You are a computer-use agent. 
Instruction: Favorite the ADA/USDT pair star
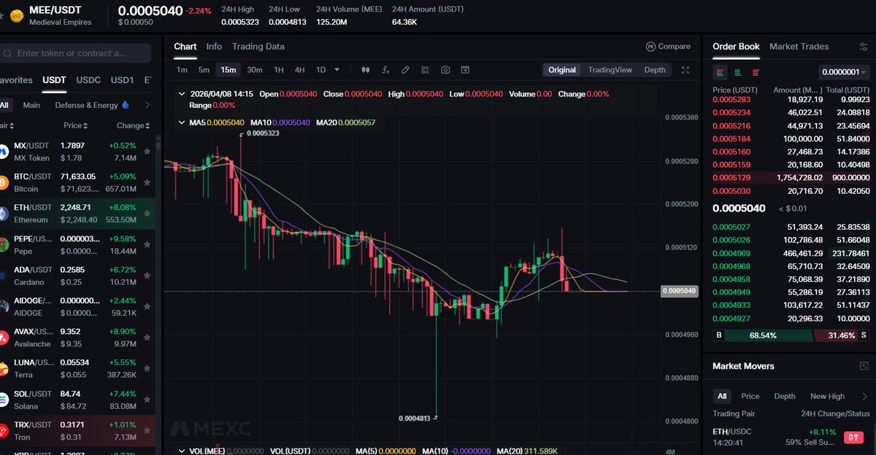pos(147,276)
